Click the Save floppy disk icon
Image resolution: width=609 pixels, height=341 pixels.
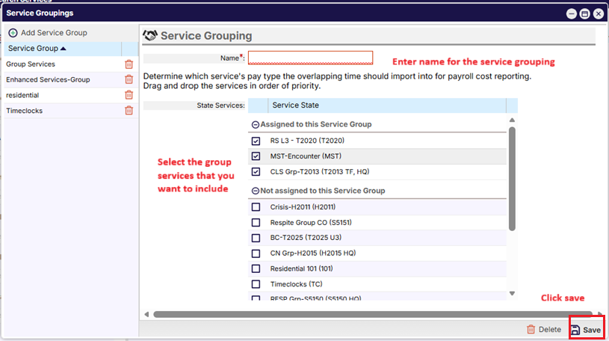pyautogui.click(x=575, y=330)
